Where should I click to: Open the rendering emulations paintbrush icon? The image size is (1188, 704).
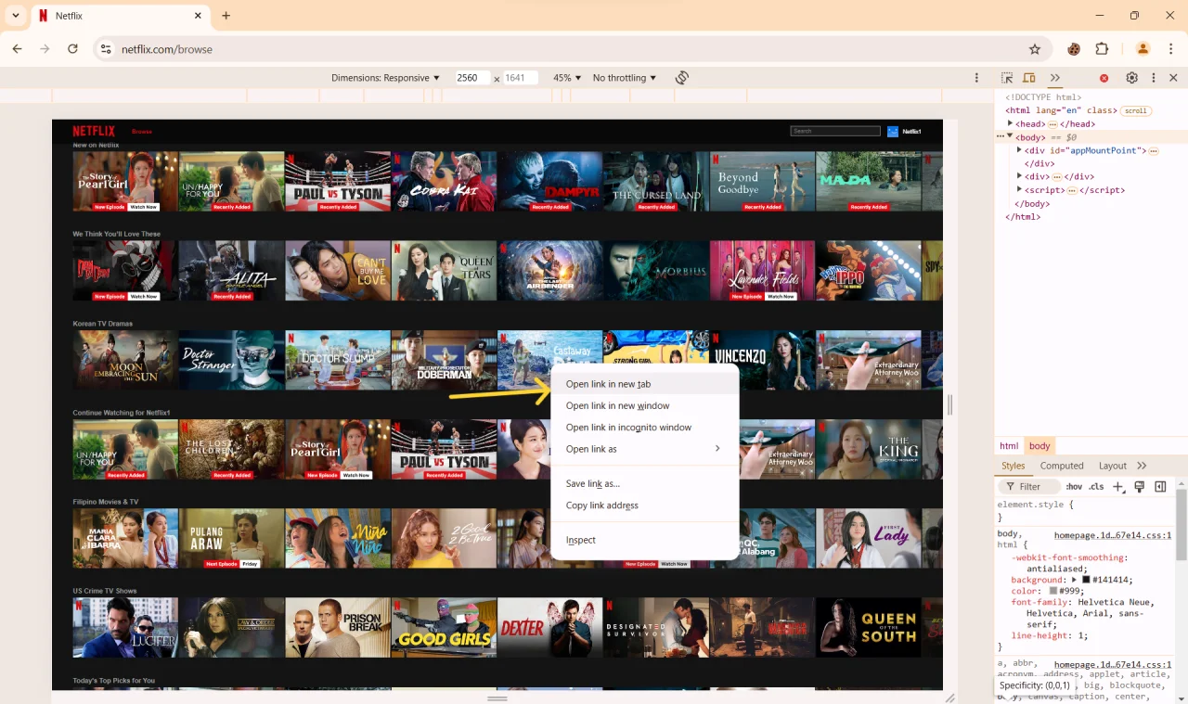(1140, 486)
